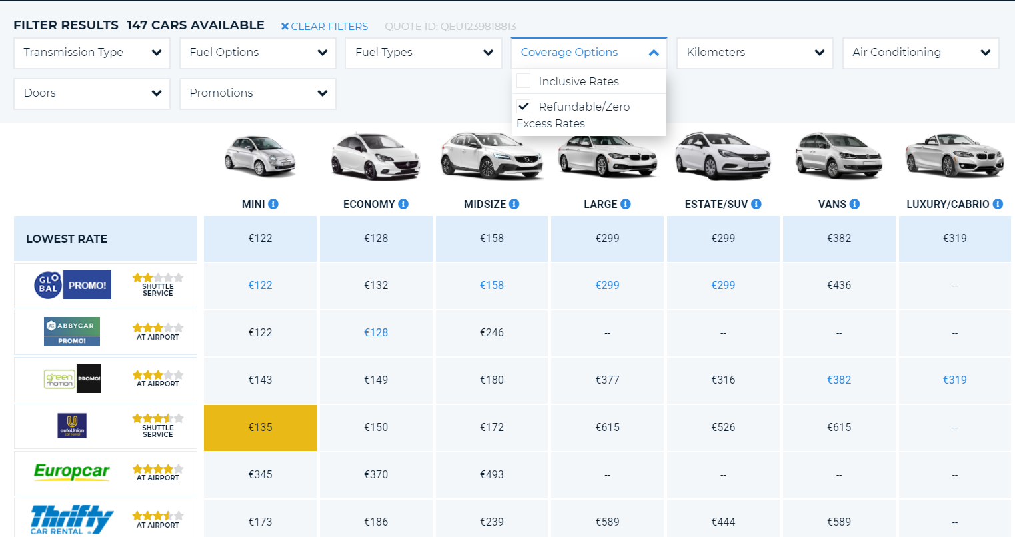Click the white BMW large car thumbnail
The image size is (1015, 537).
[607, 156]
